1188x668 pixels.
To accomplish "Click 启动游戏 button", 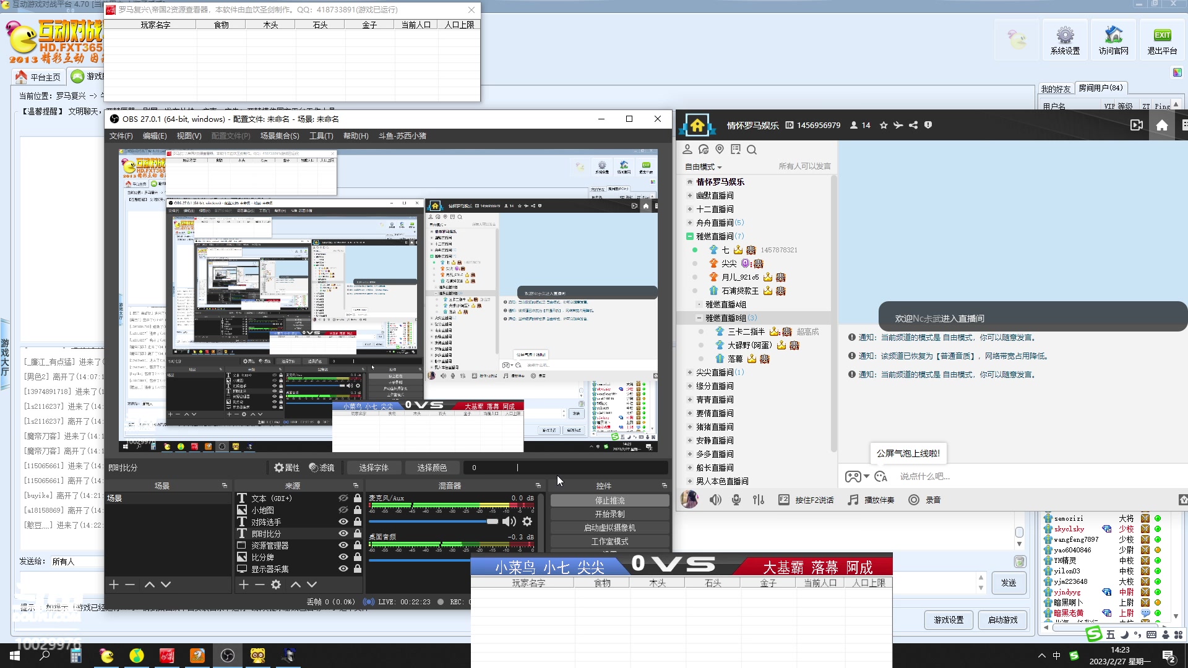I will tap(1002, 620).
